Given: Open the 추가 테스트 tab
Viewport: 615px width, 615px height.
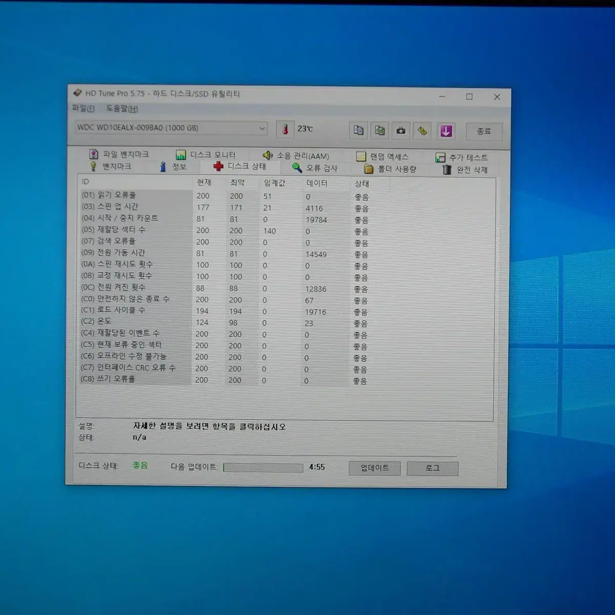Looking at the screenshot, I should tap(461, 157).
